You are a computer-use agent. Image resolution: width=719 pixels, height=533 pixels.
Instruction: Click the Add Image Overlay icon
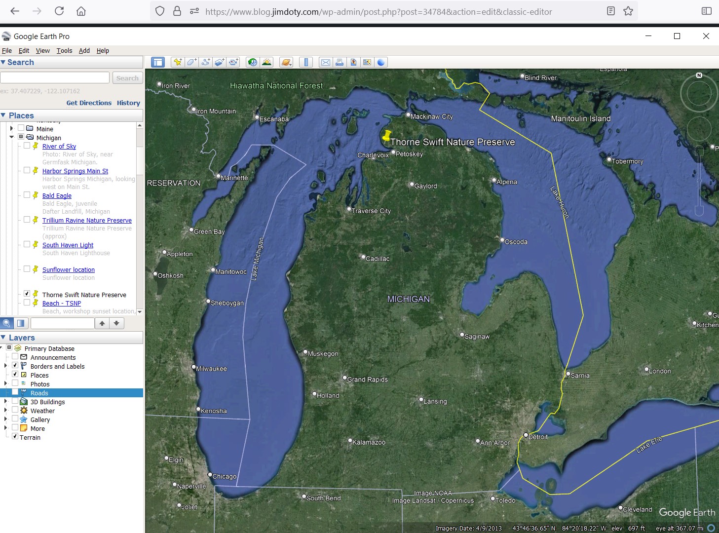coord(219,62)
